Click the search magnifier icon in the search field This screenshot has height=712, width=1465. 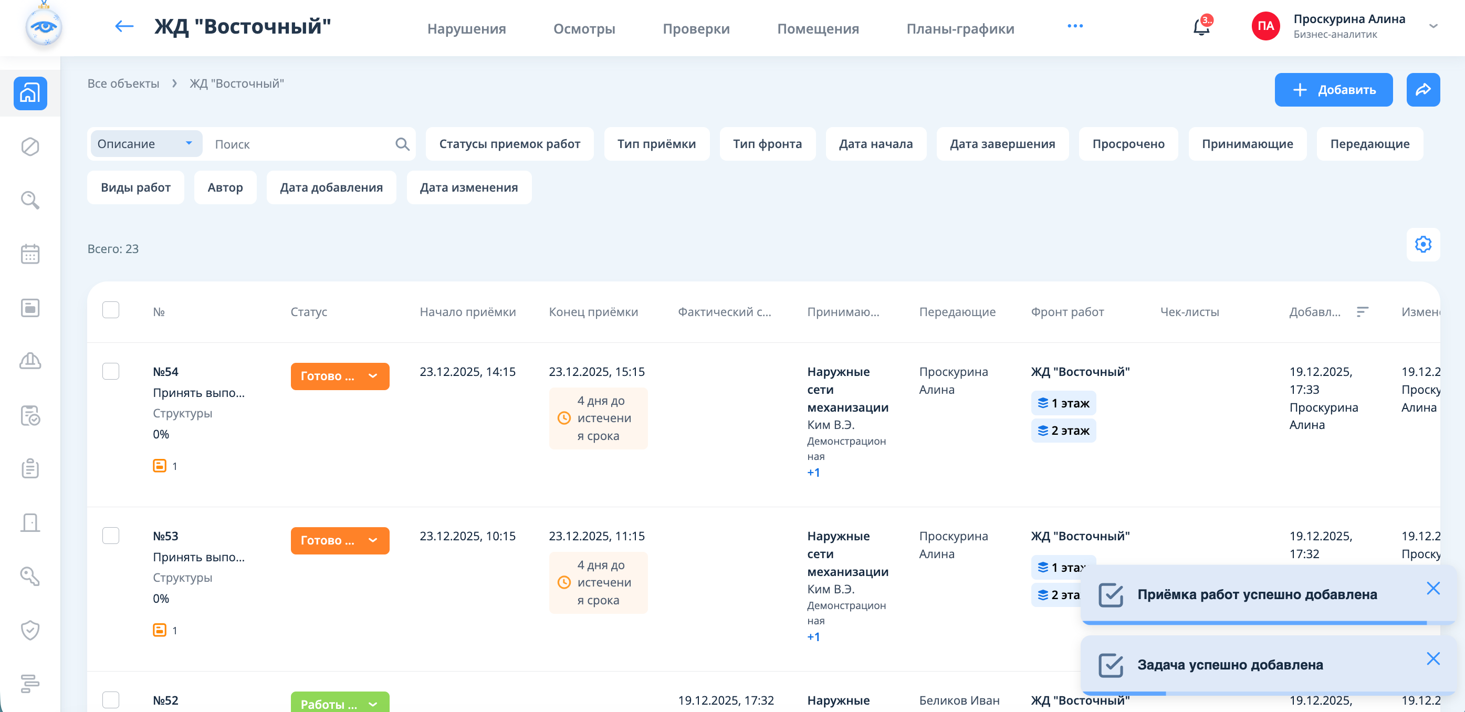click(402, 144)
